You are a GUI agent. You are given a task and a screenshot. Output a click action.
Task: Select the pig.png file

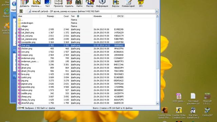71,81
